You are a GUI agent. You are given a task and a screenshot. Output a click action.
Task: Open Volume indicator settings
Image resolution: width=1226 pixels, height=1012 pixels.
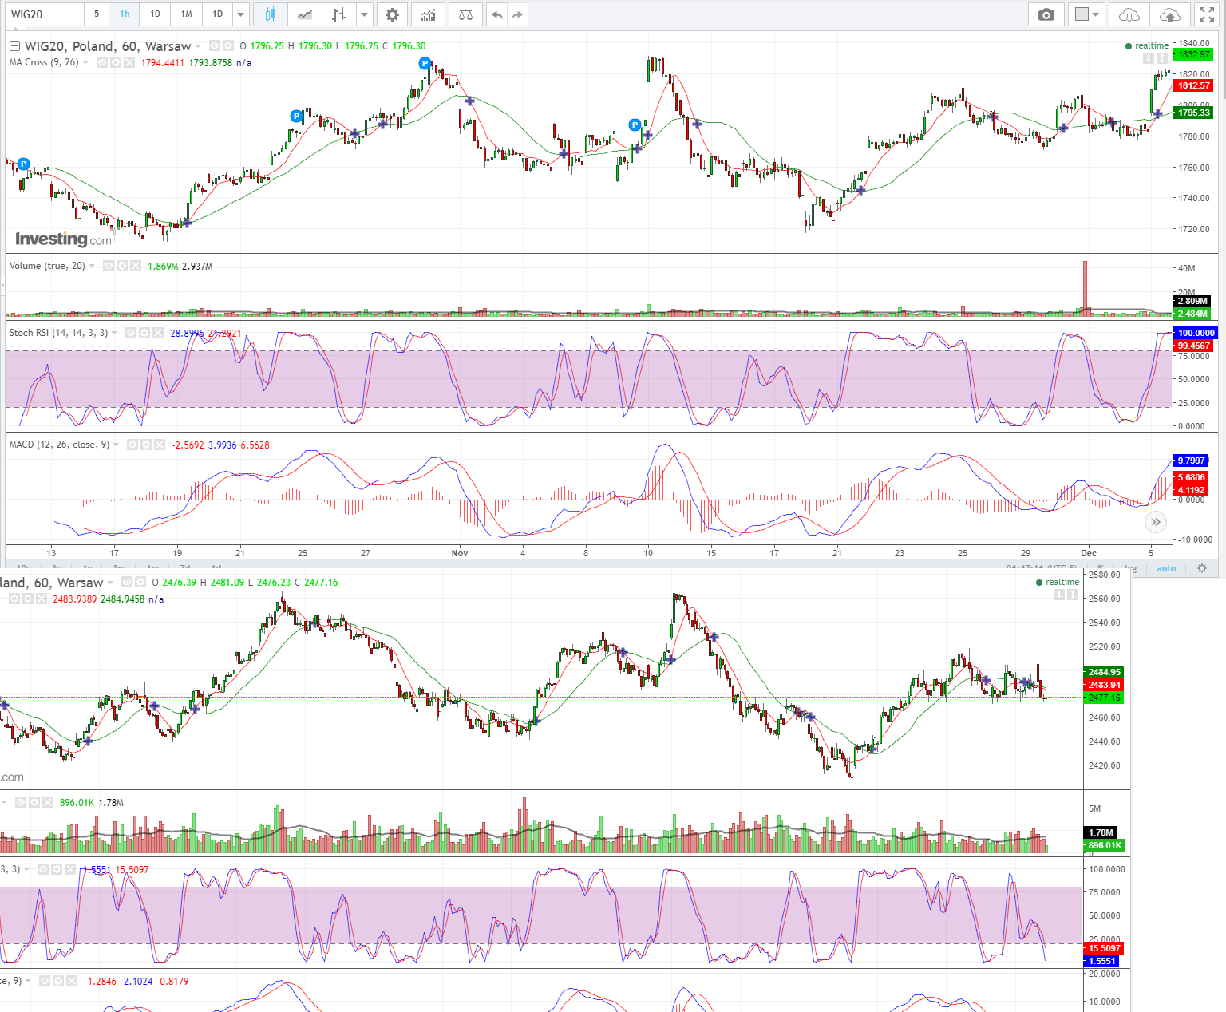click(121, 266)
